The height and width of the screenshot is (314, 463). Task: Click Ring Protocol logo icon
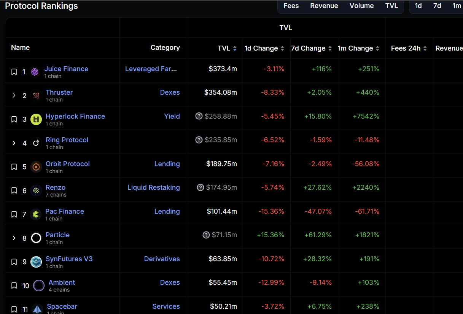[x=36, y=143]
